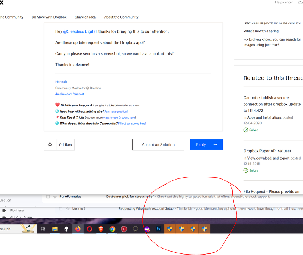Open the Share an idea menu item
This screenshot has width=303, height=255.
click(x=85, y=17)
